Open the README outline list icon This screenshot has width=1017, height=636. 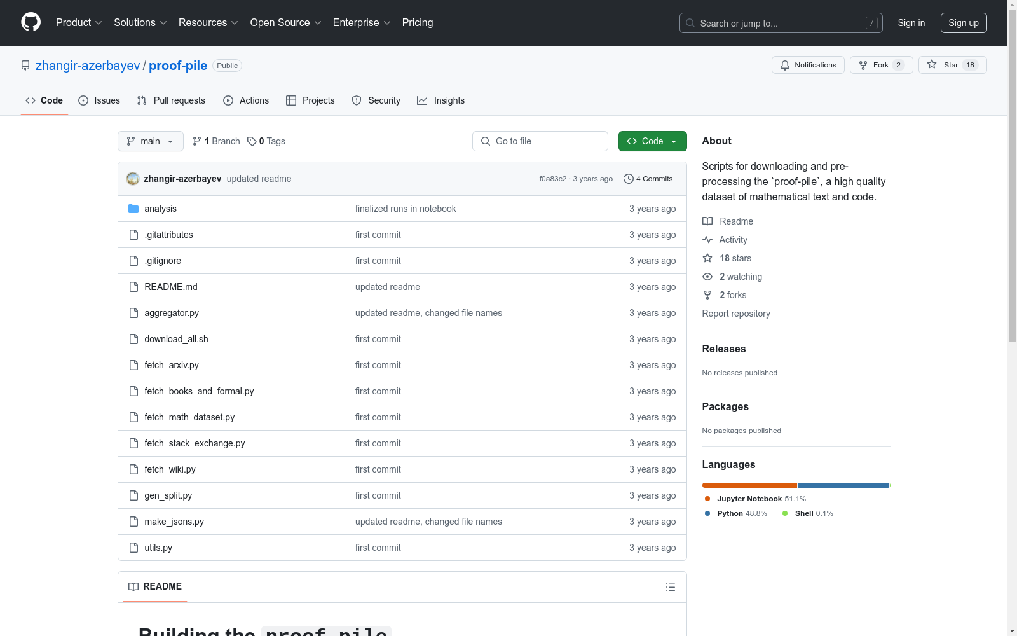671,587
